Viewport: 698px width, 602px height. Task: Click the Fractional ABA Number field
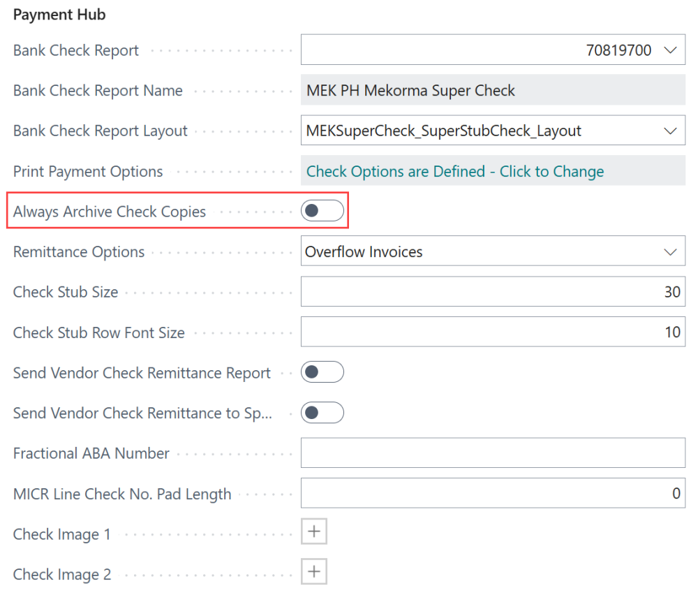click(x=489, y=453)
